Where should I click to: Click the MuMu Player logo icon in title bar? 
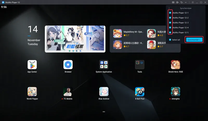click(x=3, y=2)
